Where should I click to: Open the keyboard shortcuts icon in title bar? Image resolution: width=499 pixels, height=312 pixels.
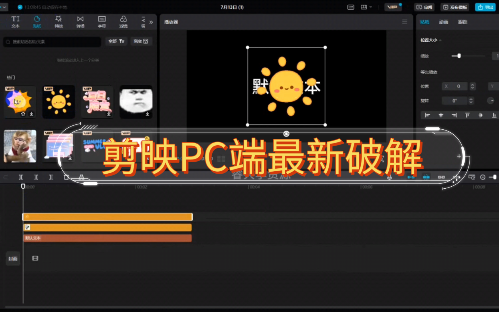point(351,7)
